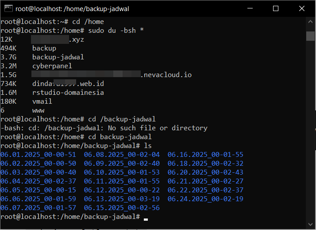This screenshot has height=230, width=316.
Task: Click the scrollbar down arrow
Action: [310, 224]
